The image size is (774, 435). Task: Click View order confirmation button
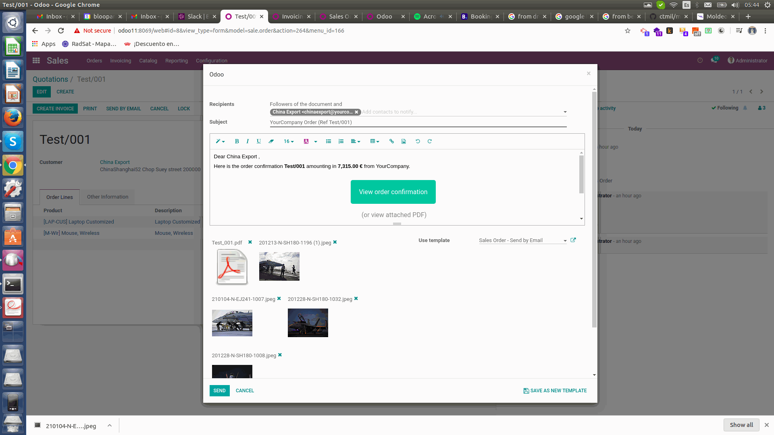coord(393,192)
